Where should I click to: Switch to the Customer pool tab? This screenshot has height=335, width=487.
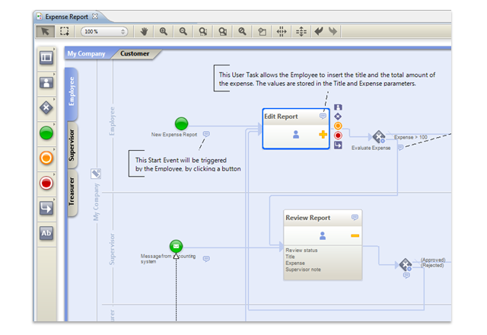pyautogui.click(x=135, y=53)
